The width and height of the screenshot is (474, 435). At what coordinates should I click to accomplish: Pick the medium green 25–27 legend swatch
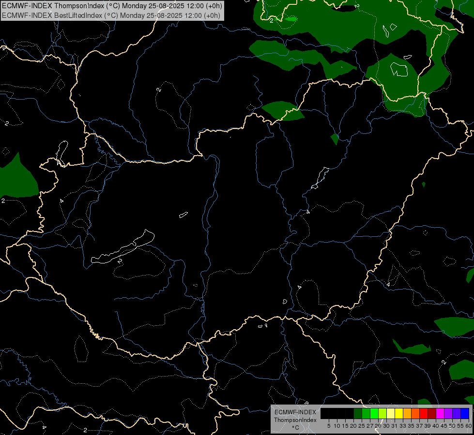point(366,413)
